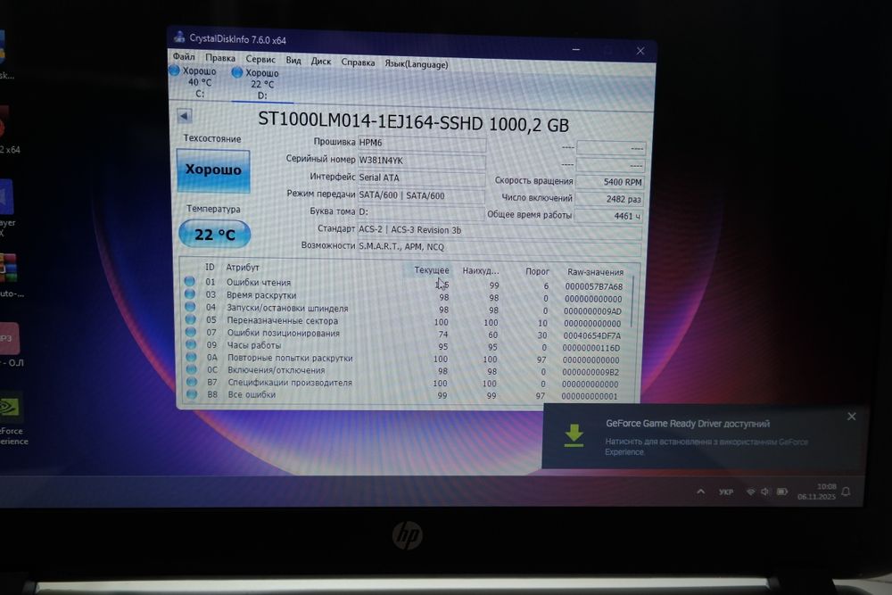Viewport: 892px width, 595px height.
Task: Select the Время раскрутки attribute text
Action: pos(261,295)
